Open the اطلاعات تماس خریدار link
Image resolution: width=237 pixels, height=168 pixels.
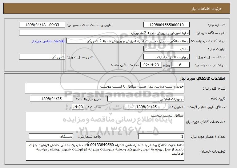(49, 41)
